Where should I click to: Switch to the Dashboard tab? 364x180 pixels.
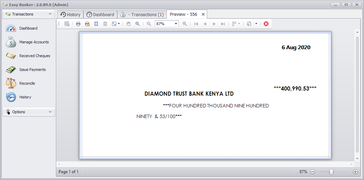(100, 14)
